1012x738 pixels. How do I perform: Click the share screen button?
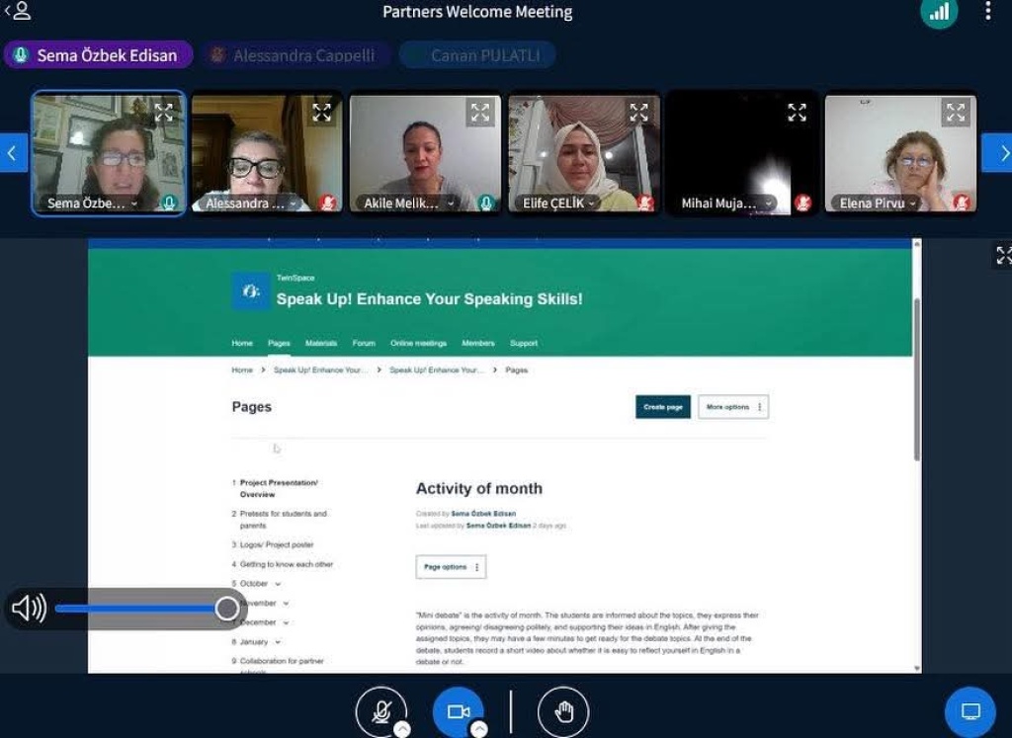point(970,712)
